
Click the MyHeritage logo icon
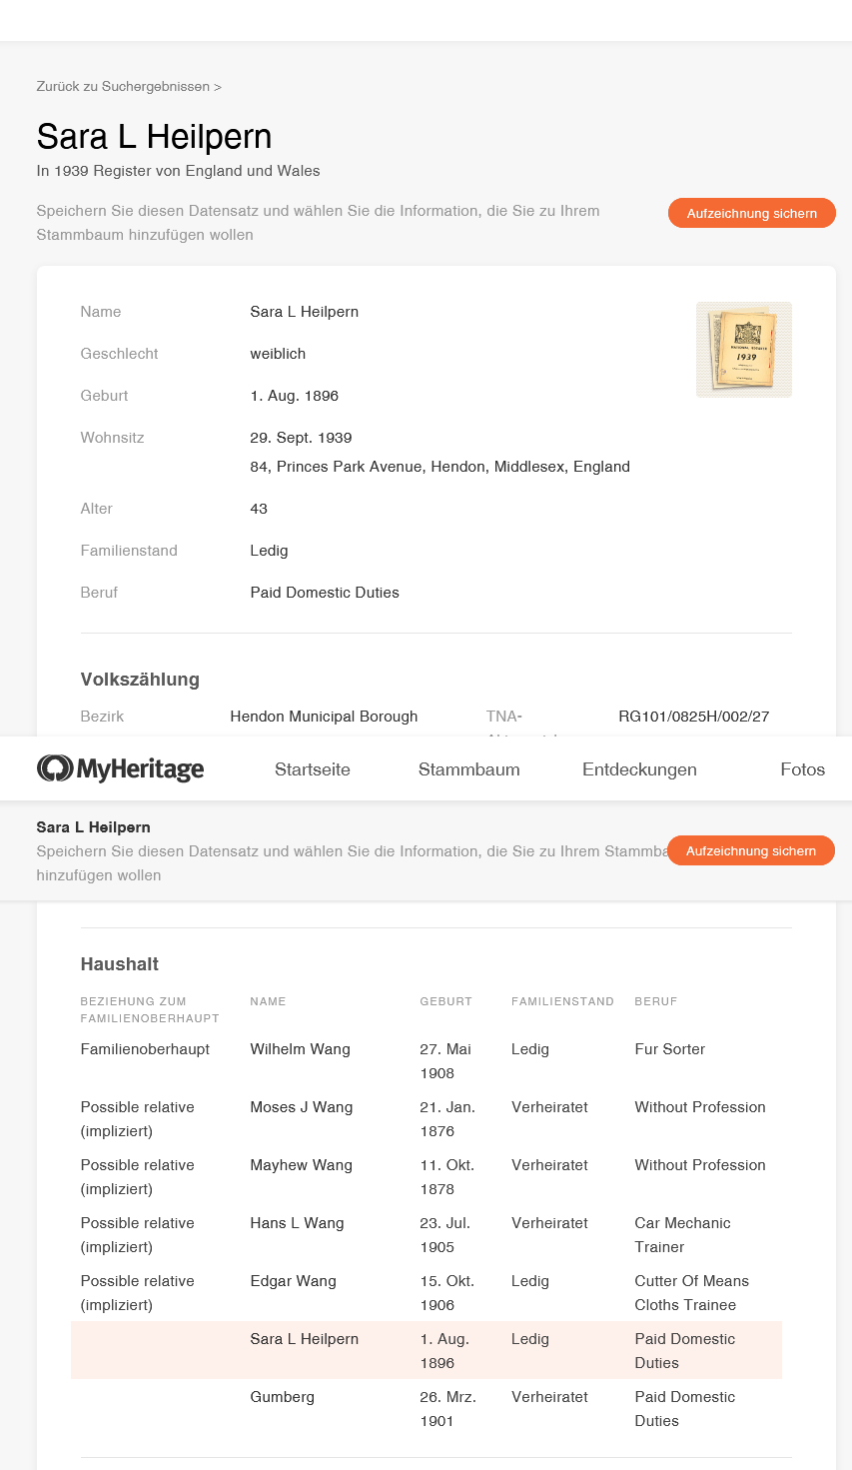[54, 768]
